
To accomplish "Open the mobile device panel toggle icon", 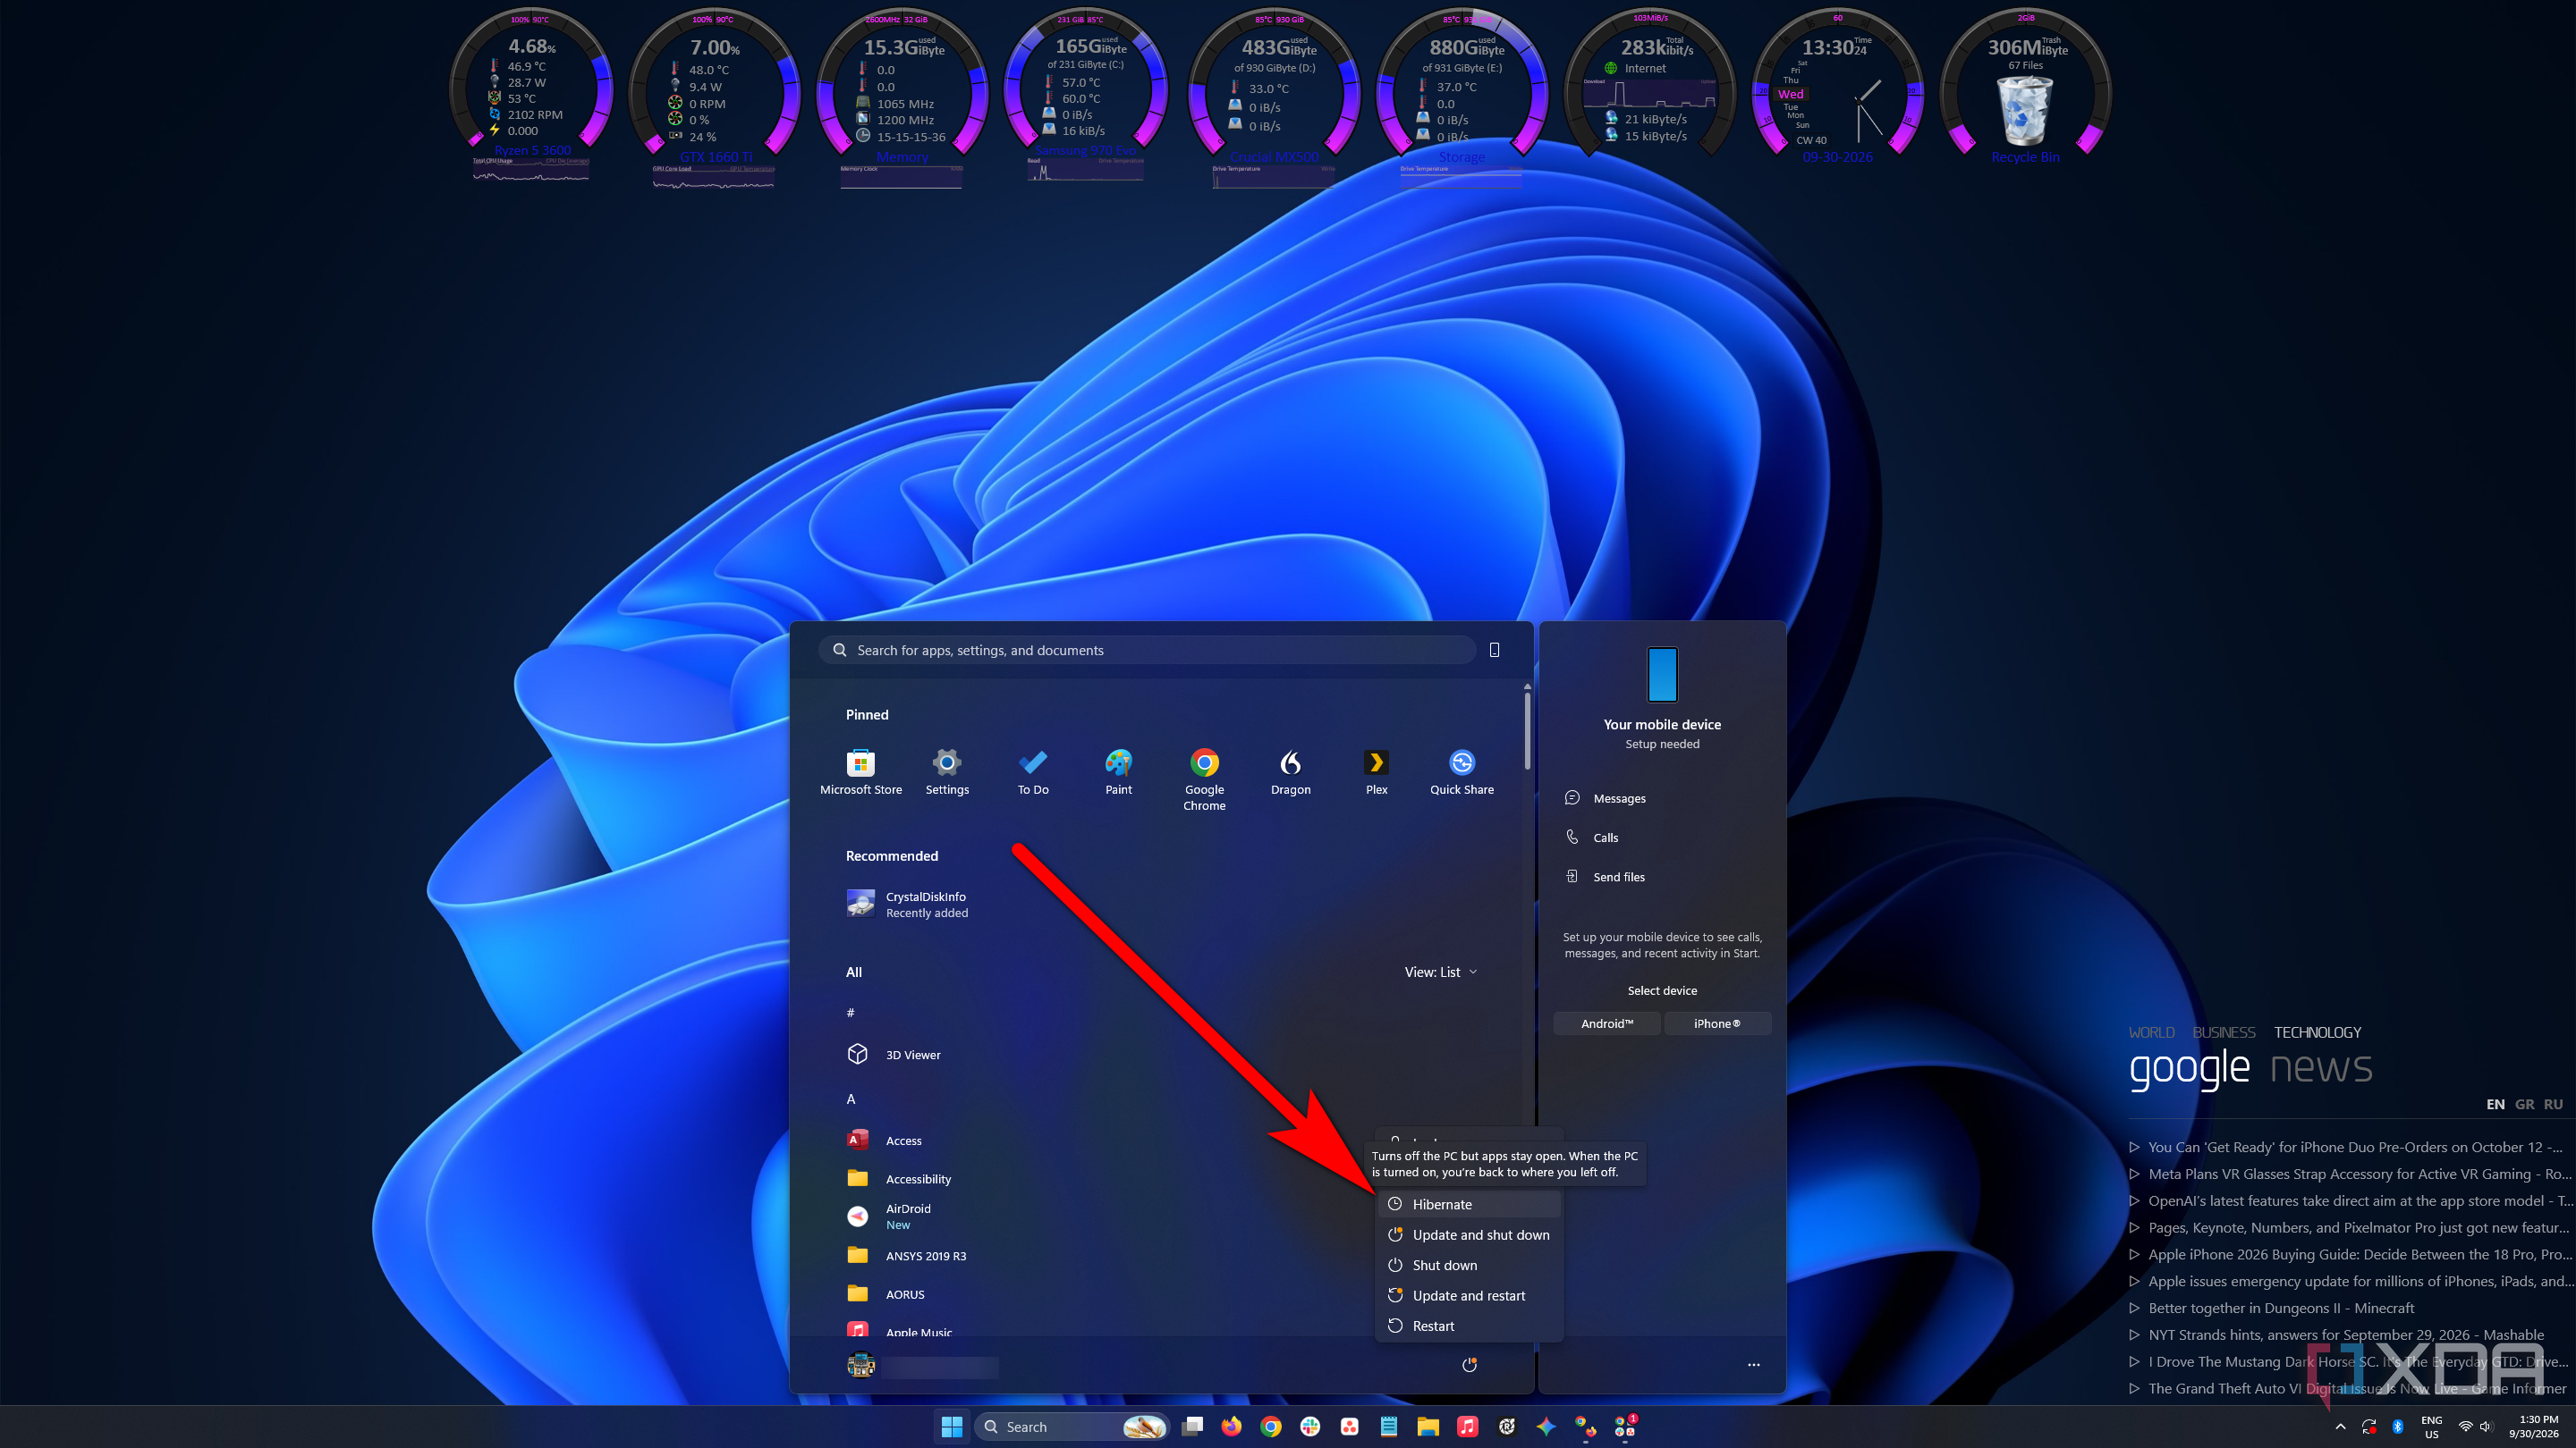I will (x=1494, y=650).
